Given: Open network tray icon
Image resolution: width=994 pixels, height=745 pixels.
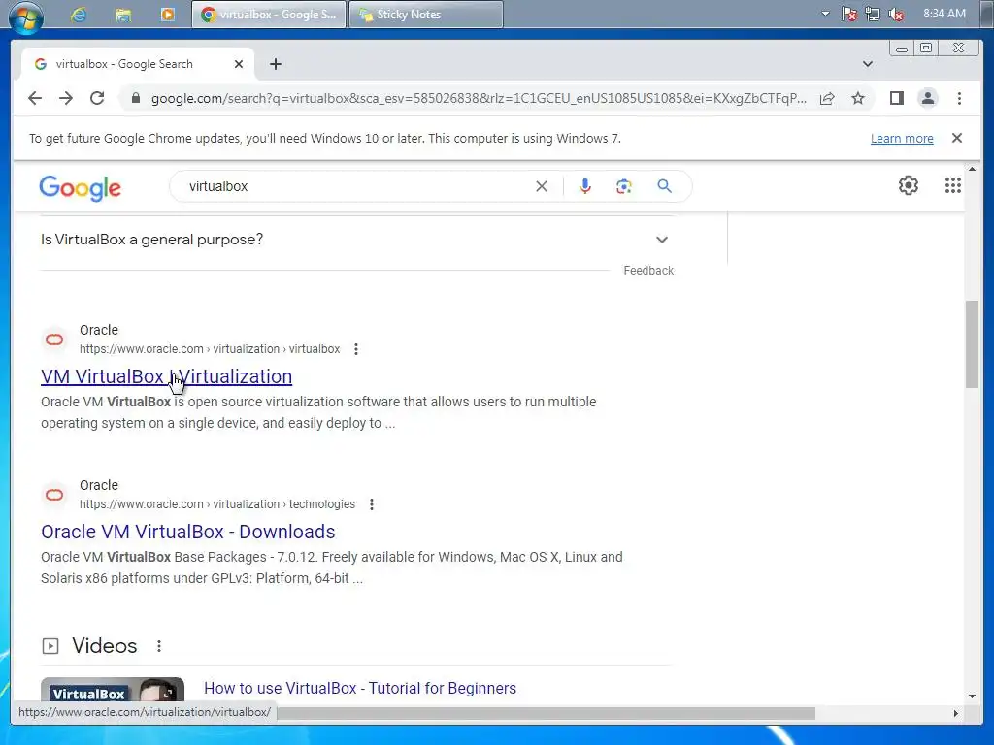Looking at the screenshot, I should 873,14.
